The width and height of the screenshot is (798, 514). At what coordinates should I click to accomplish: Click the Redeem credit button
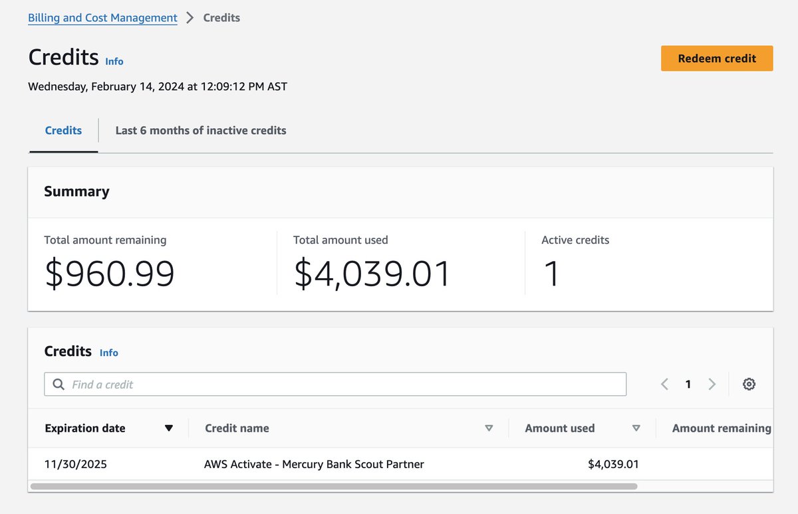[x=717, y=58]
